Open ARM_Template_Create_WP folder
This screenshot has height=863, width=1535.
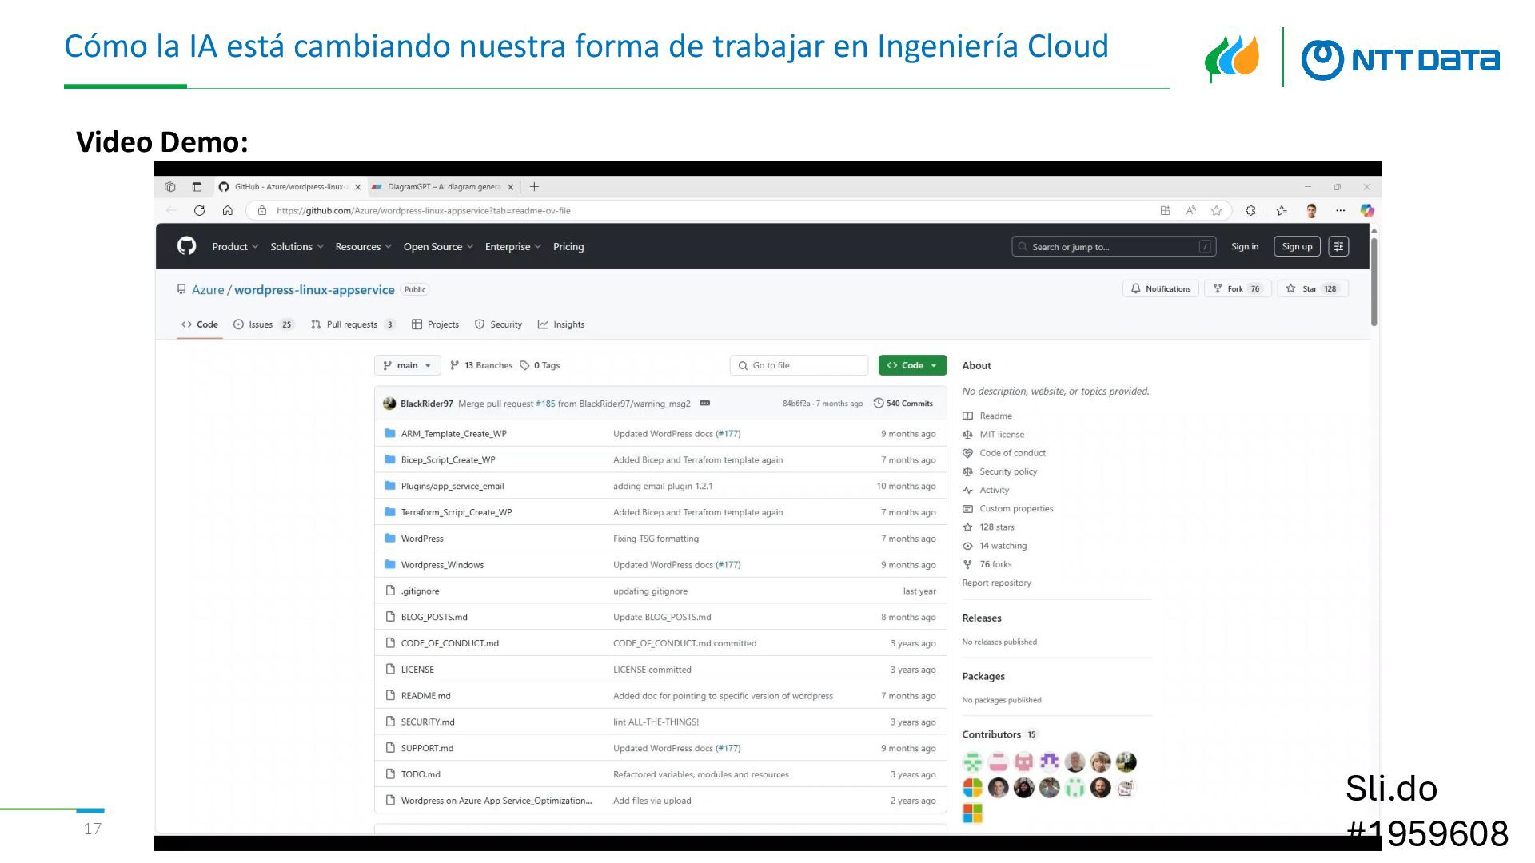453,434
